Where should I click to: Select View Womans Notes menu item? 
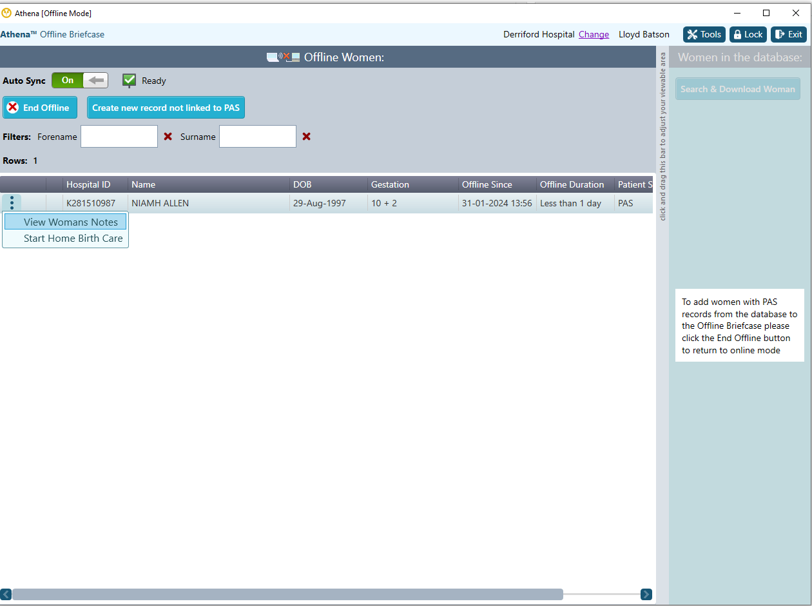(x=65, y=222)
